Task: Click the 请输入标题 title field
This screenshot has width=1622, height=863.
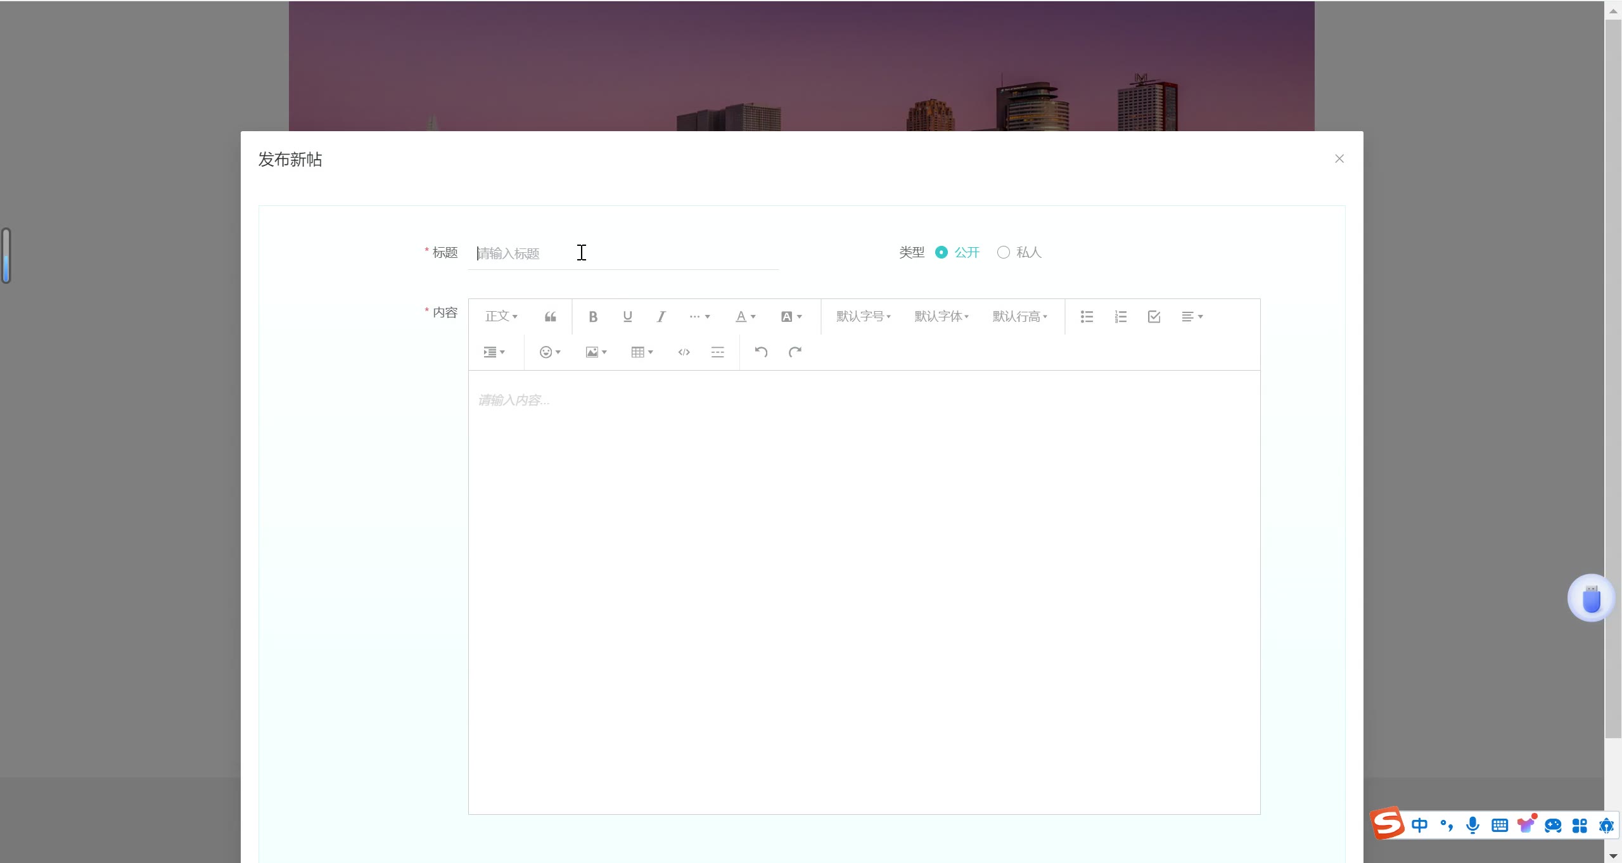Action: (x=623, y=253)
